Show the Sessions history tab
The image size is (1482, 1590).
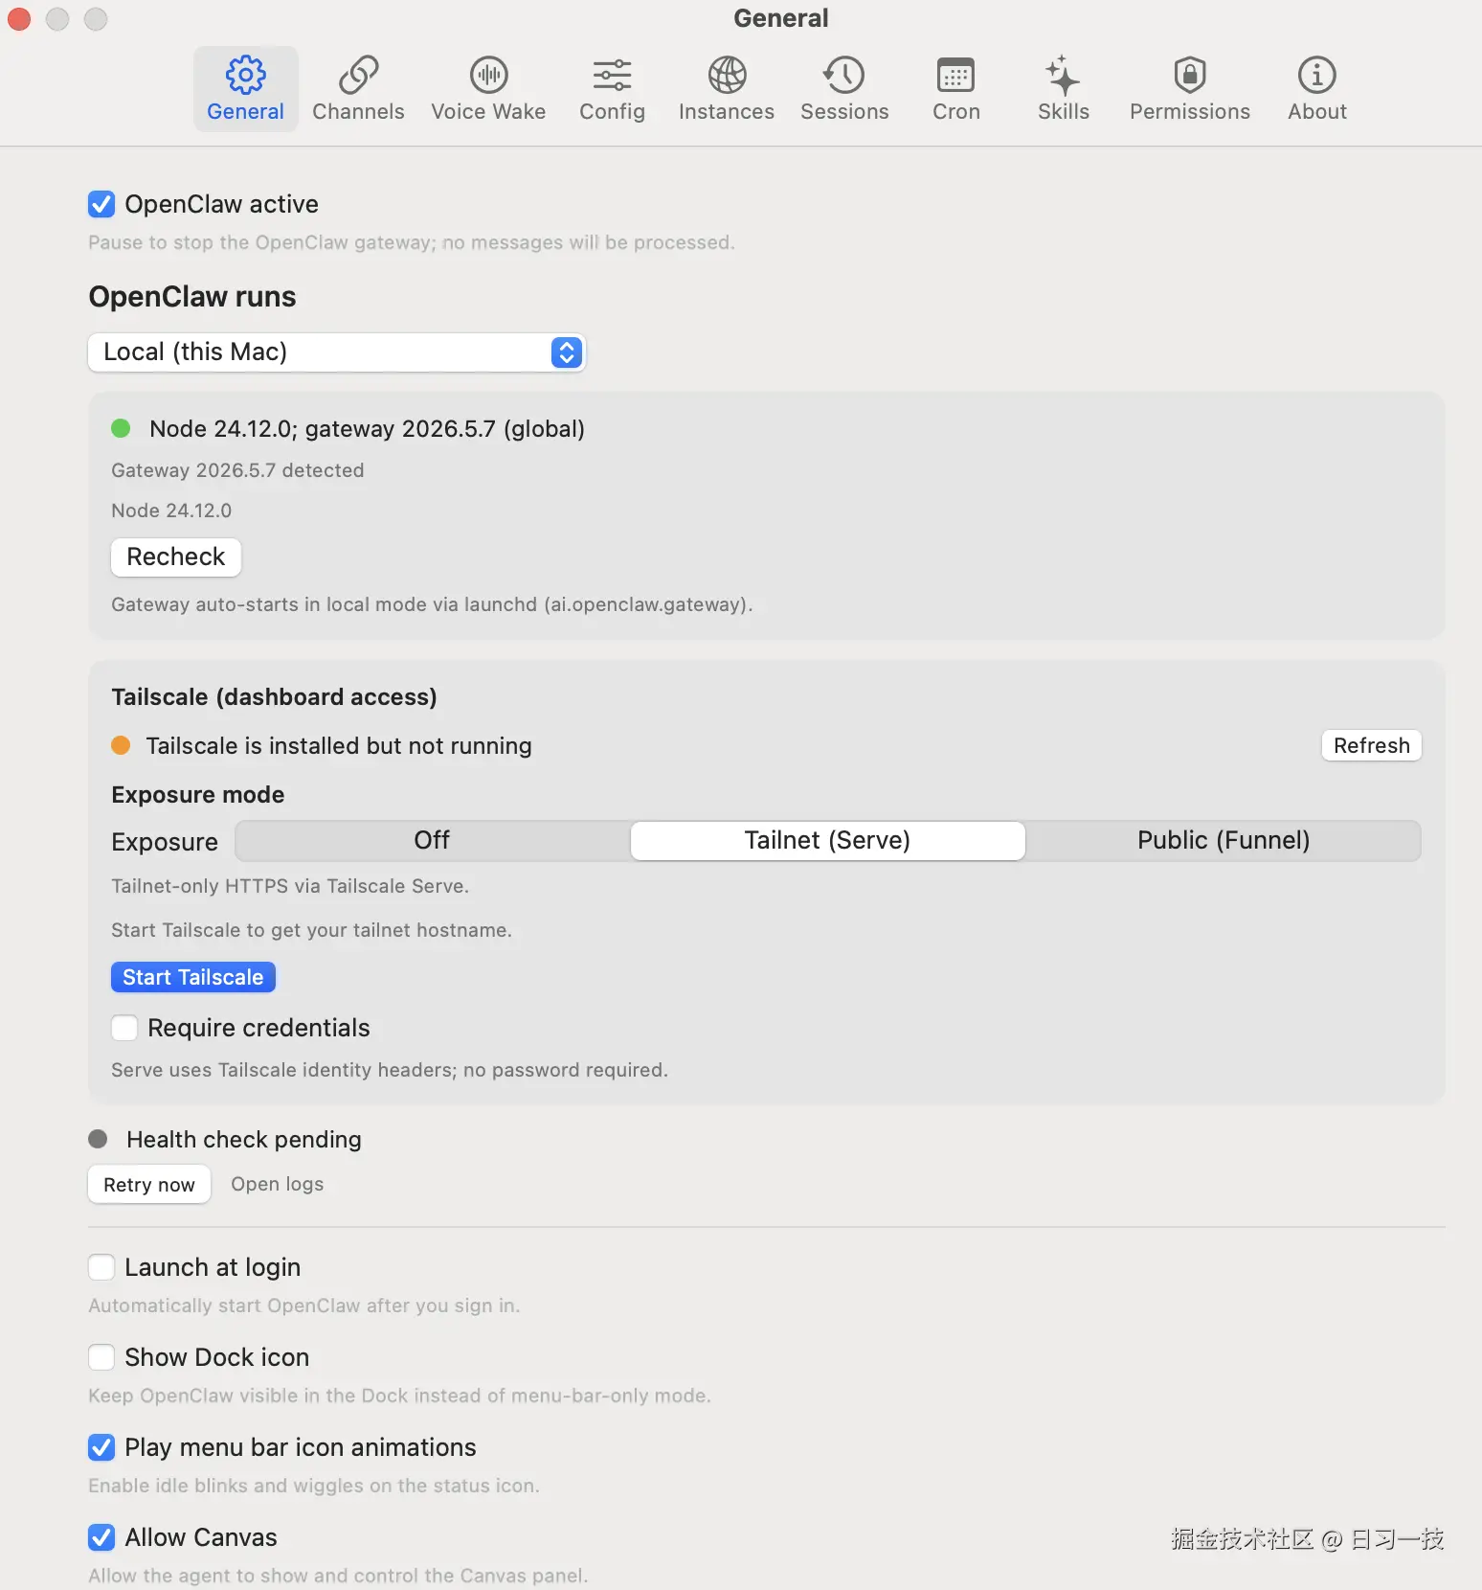point(844,89)
